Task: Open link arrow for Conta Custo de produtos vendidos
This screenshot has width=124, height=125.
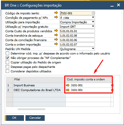Action: (56, 31)
